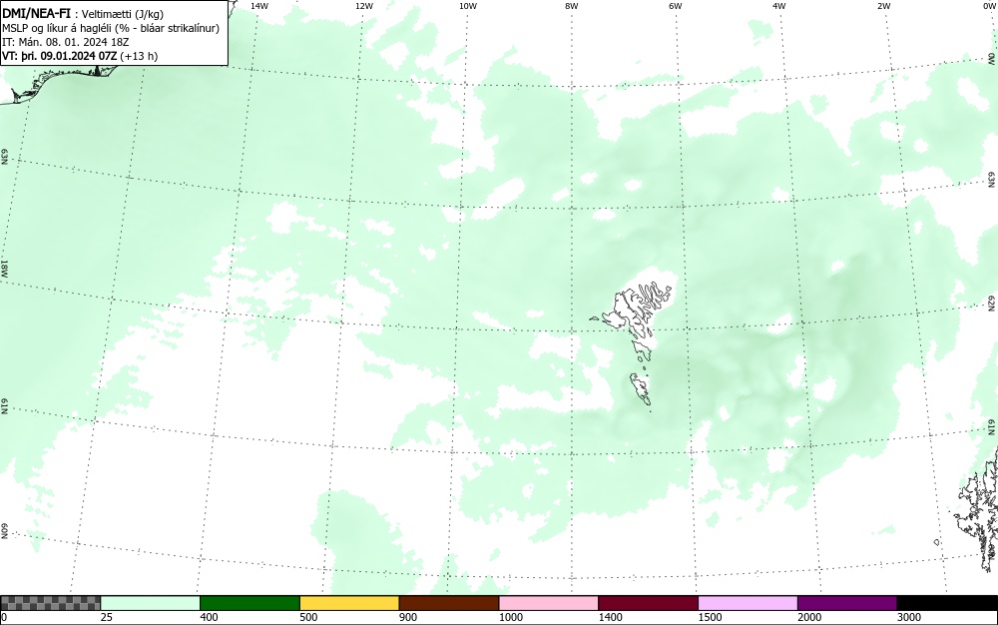Select the black above-3000 legend swatch
This screenshot has width=998, height=625.
point(947,603)
